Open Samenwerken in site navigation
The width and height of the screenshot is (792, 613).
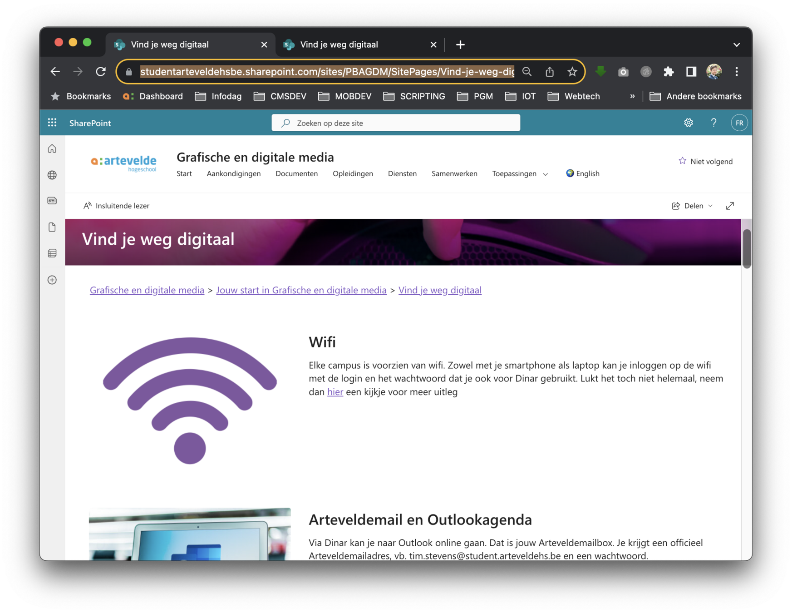pyautogui.click(x=454, y=173)
